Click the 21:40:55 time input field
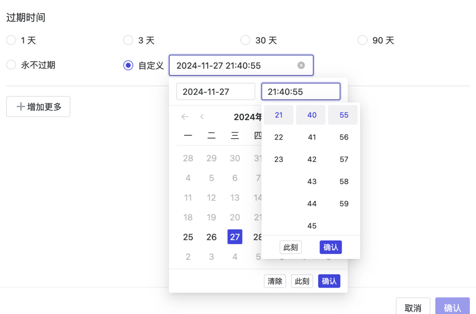 point(301,92)
